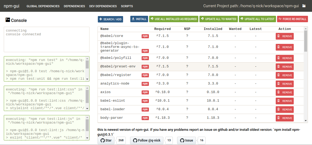Remove the analytics-node package
Viewport: 312px width, 145px height.
point(285,84)
